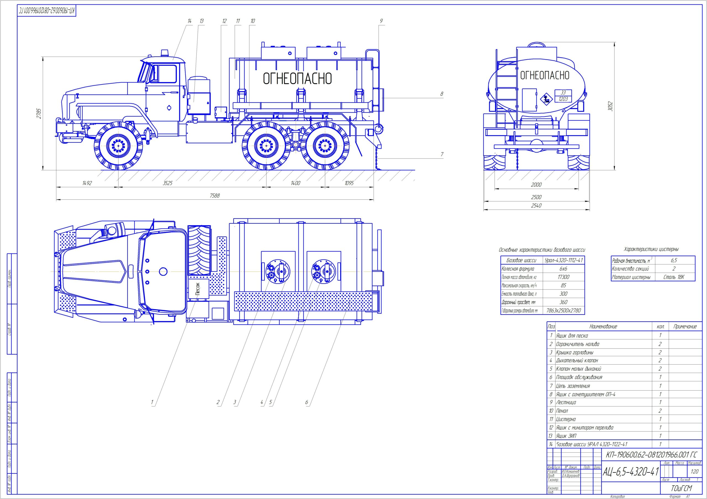Select the 'Базовое шасси УРАЛ 4320-1122-41' row name
This screenshot has width=707, height=499.
[592, 445]
